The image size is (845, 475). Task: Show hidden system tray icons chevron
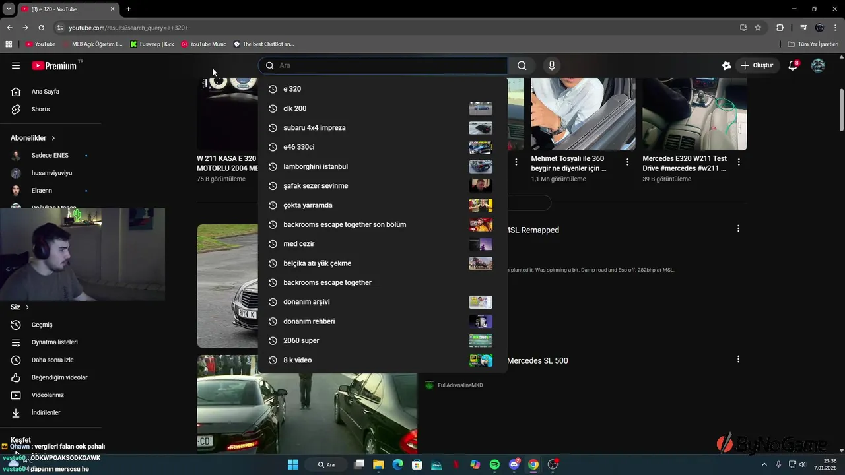(764, 464)
